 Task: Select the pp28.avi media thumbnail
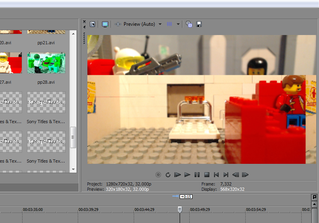(x=46, y=63)
